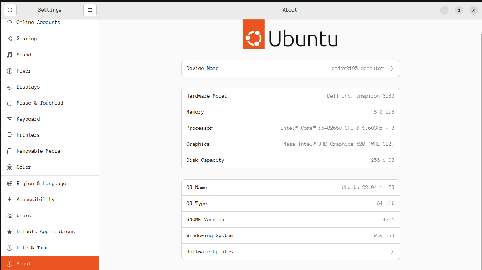The width and height of the screenshot is (482, 270).
Task: Click the Color wheel icon
Action: [x=9, y=167]
